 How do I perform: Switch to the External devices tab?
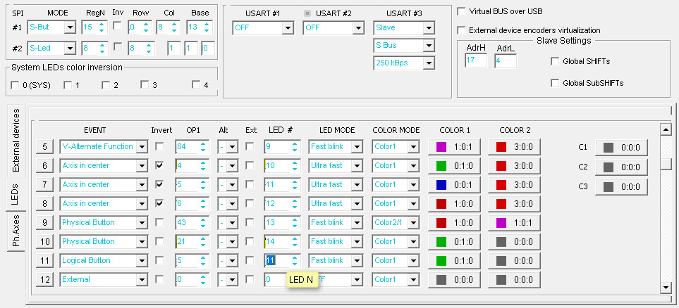pyautogui.click(x=17, y=140)
